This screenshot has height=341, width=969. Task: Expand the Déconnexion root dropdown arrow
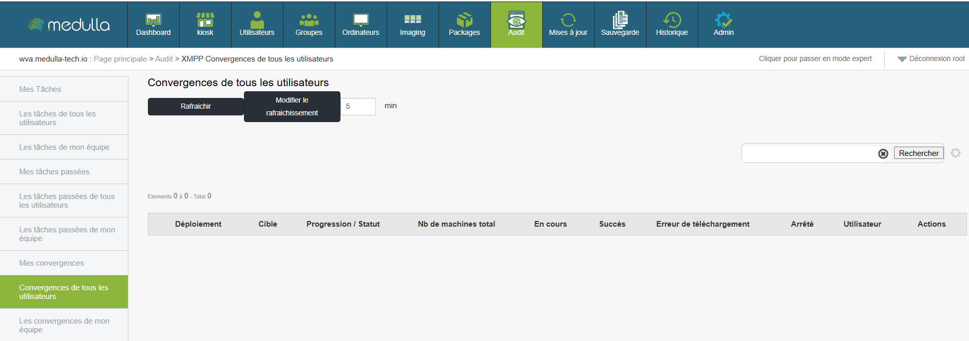click(x=902, y=59)
